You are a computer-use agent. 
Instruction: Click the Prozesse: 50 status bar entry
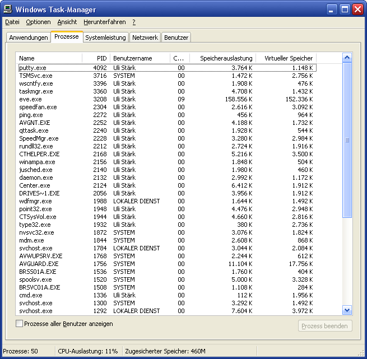point(20,351)
